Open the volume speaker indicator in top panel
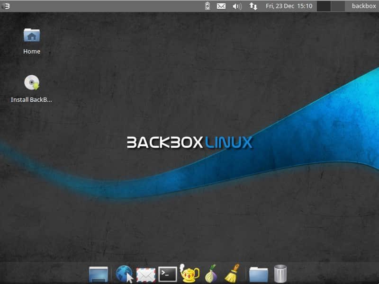Screen dimensions: 379x284 237,6
